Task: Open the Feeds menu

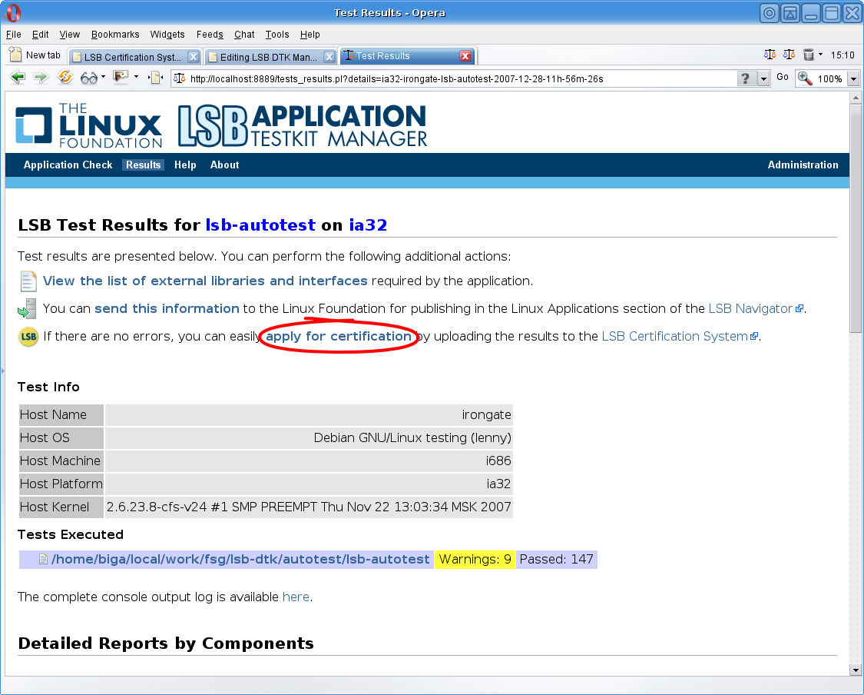Action: pyautogui.click(x=210, y=34)
